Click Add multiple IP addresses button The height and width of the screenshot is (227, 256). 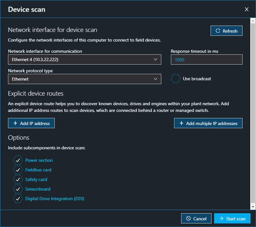[208, 123]
